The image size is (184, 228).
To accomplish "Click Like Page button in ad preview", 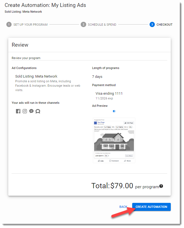I will [129, 123].
